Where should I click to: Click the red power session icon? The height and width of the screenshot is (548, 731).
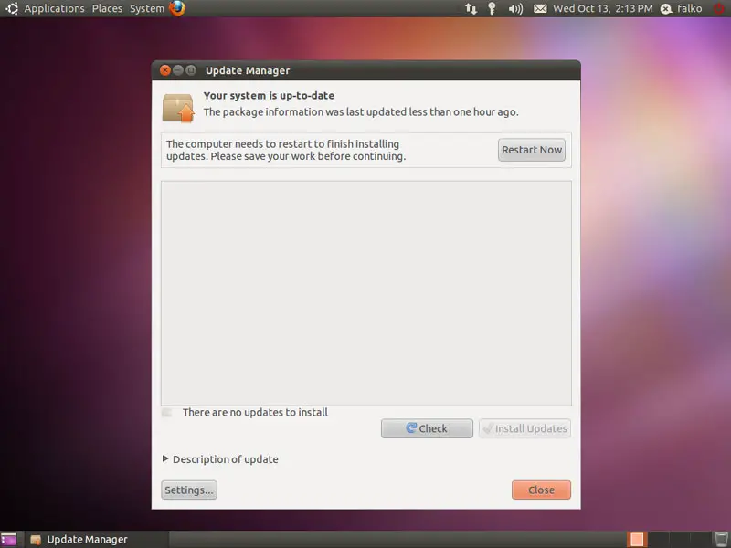tap(719, 8)
